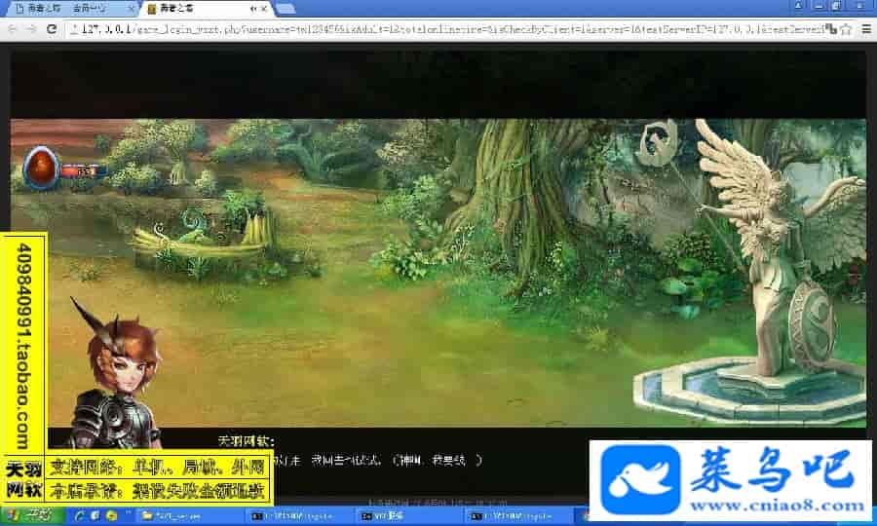Open the Windows Start button
The width and height of the screenshot is (877, 526).
click(x=32, y=515)
